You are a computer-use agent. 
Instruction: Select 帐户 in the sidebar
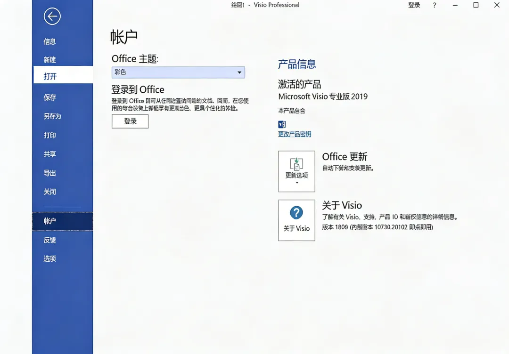click(62, 221)
